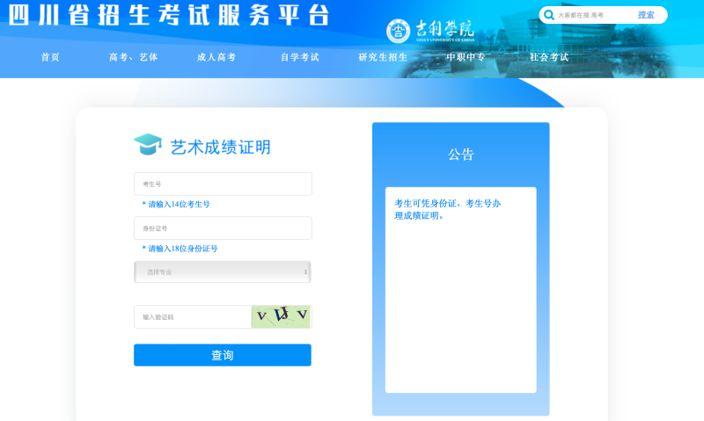This screenshot has width=704, height=421.
Task: Open 自学考试 navigation item
Action: tap(299, 57)
